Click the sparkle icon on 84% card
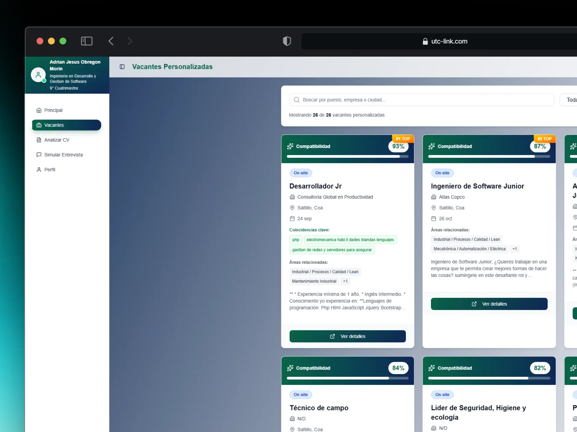 290,368
